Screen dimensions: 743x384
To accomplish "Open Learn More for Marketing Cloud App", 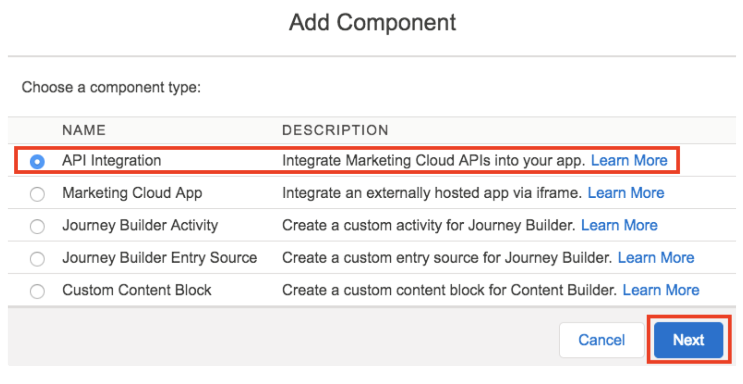I will pyautogui.click(x=626, y=193).
